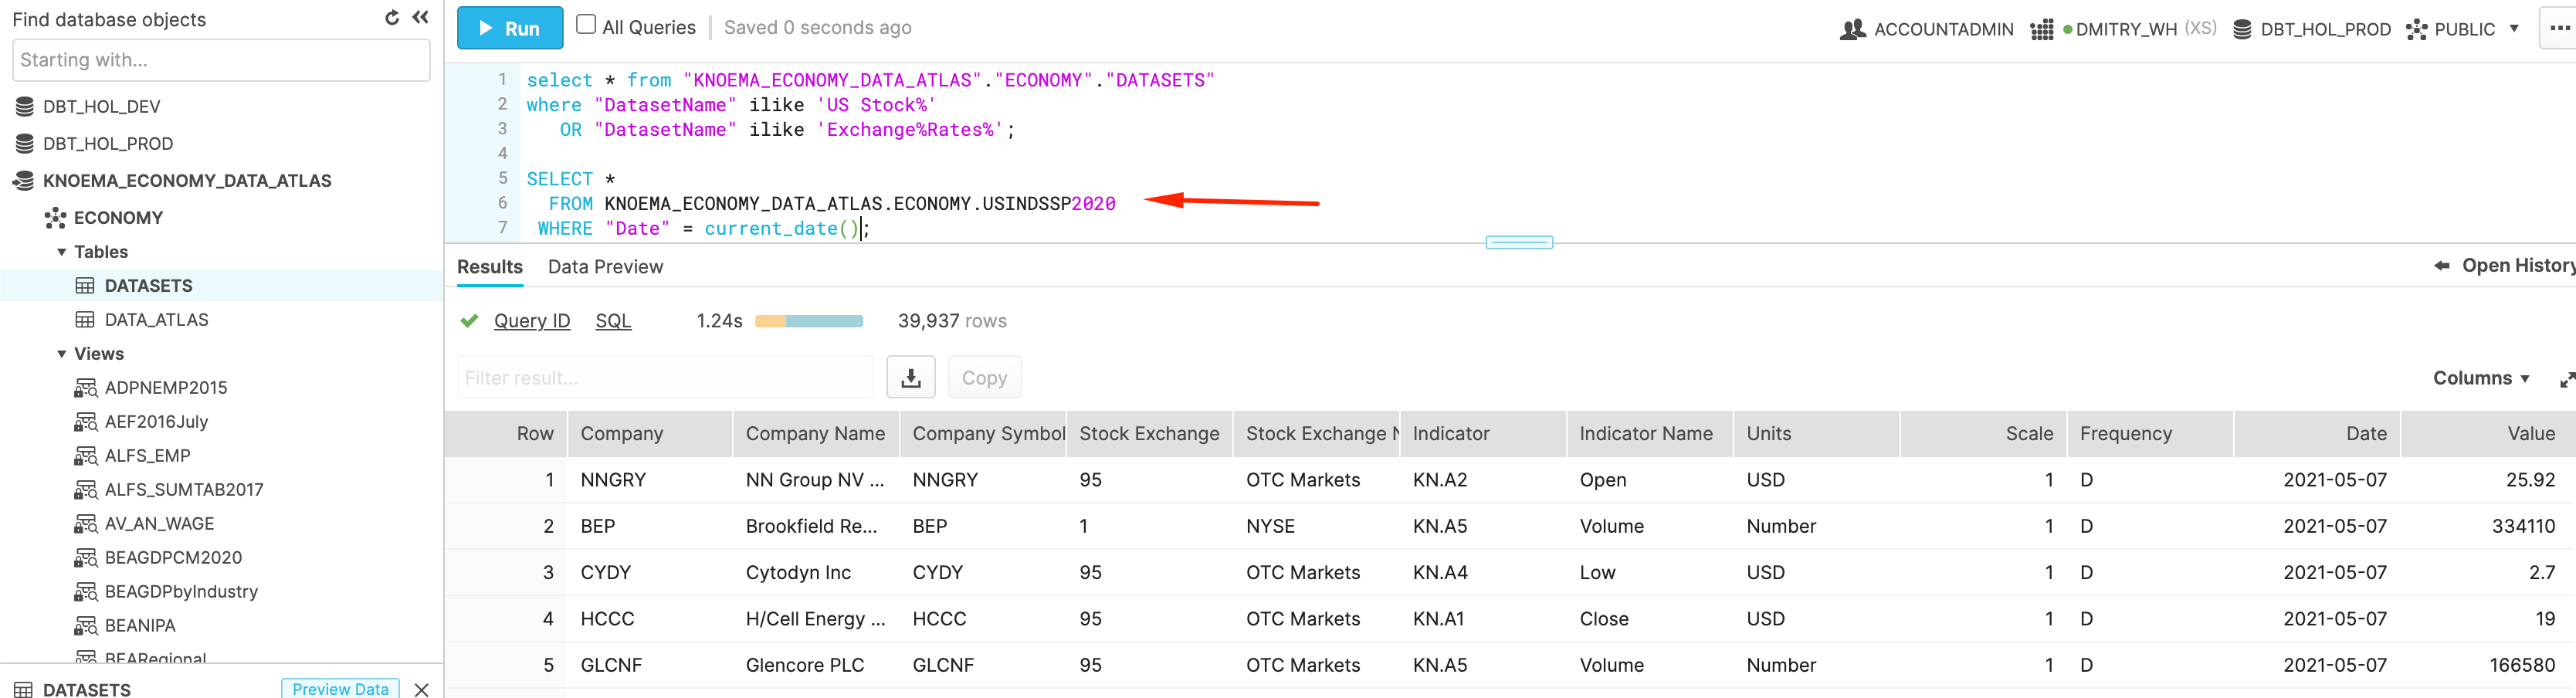
Task: Open the PUBLIC schema dropdown arrow
Action: pyautogui.click(x=2513, y=29)
